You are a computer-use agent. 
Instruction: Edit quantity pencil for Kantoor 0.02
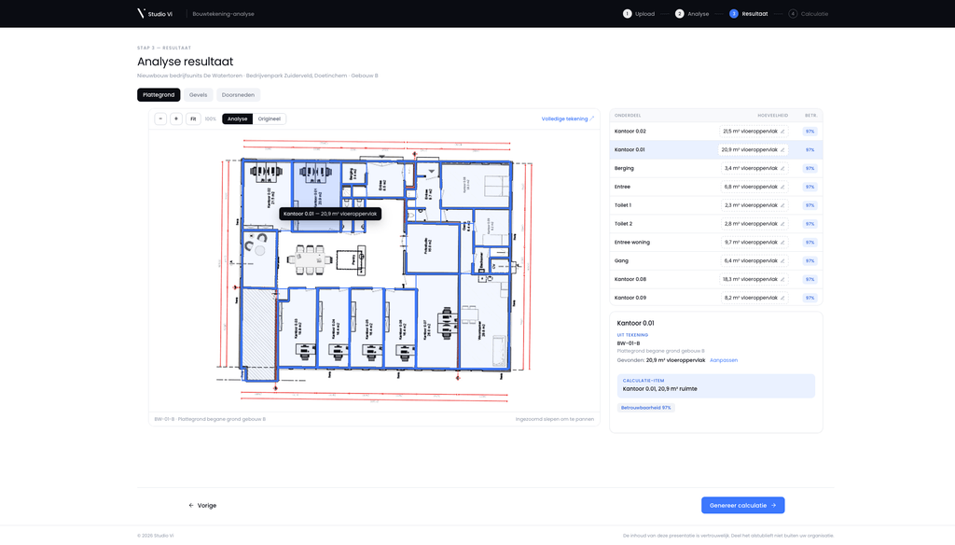782,131
